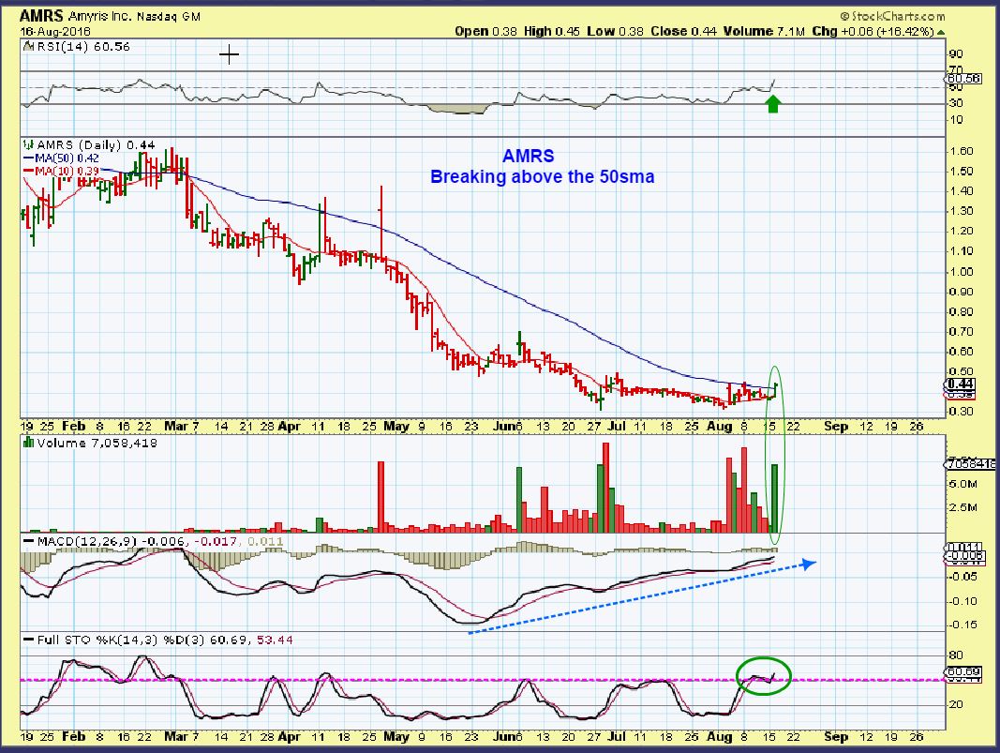1000x753 pixels.
Task: Click the line icon beside MACD(12,26,9)
Action: point(28,542)
